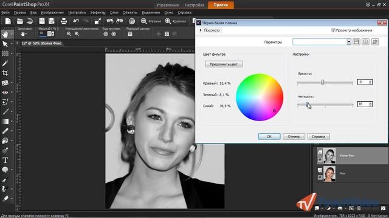Select the speech bubble shape tool

point(5,170)
